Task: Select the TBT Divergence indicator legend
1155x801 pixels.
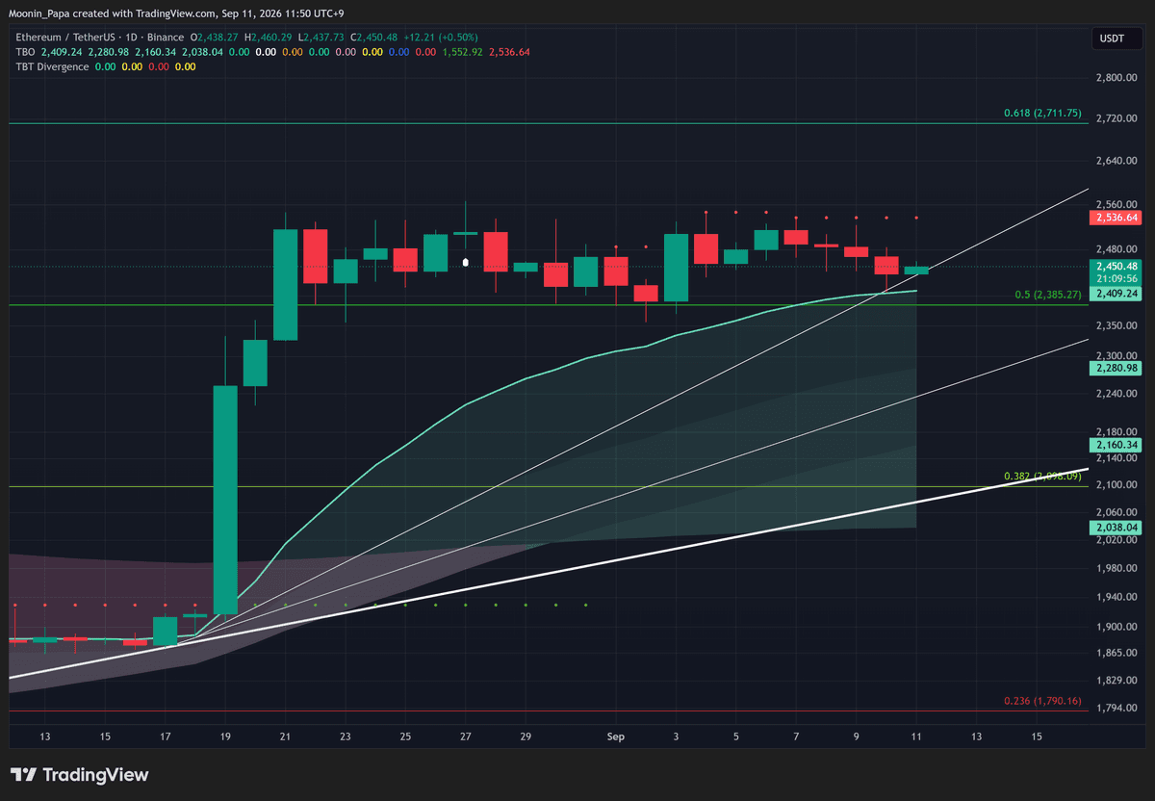Action: coord(52,66)
